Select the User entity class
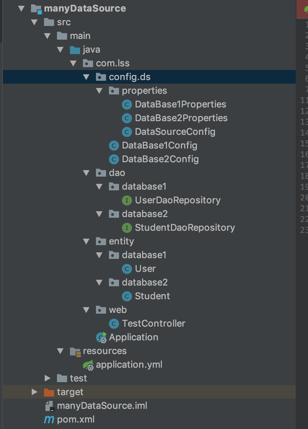Viewport: 308px width, 429px height. tap(145, 269)
